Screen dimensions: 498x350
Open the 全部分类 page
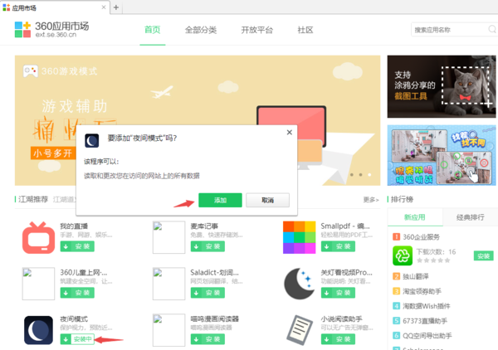pos(201,30)
